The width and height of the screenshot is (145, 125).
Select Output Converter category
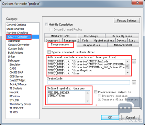19,45
